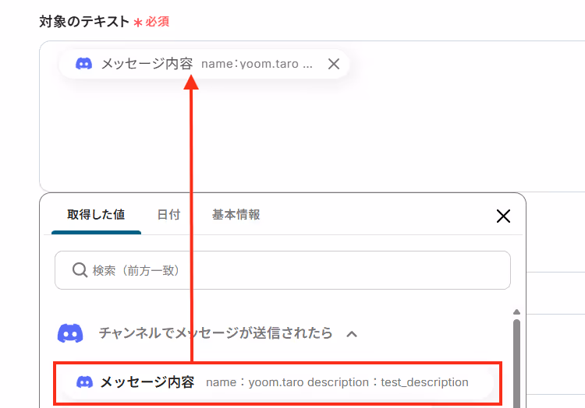
Task: Open the 日付 tab
Action: coord(168,215)
